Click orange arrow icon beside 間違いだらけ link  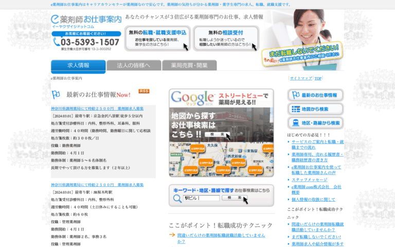[172, 235]
